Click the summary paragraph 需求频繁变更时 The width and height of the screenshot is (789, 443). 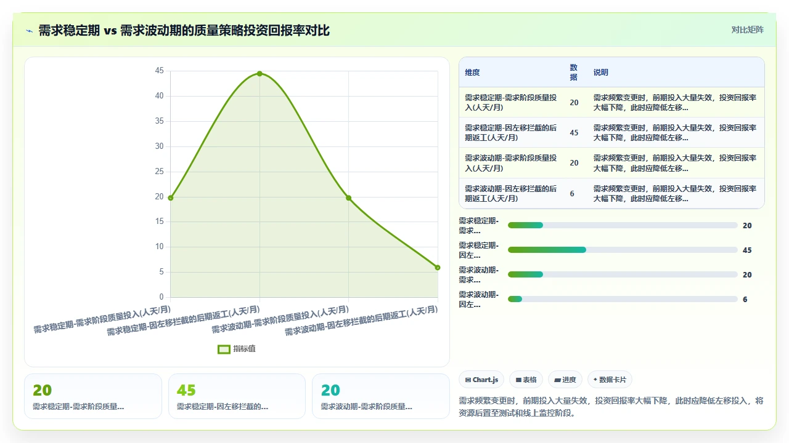pyautogui.click(x=611, y=407)
